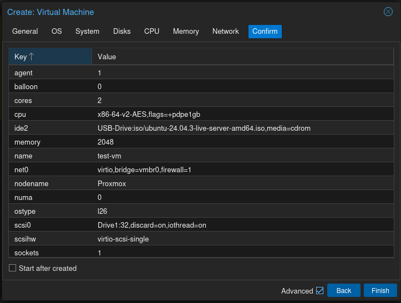Click the name value test-vm
401x303 pixels.
(x=109, y=156)
